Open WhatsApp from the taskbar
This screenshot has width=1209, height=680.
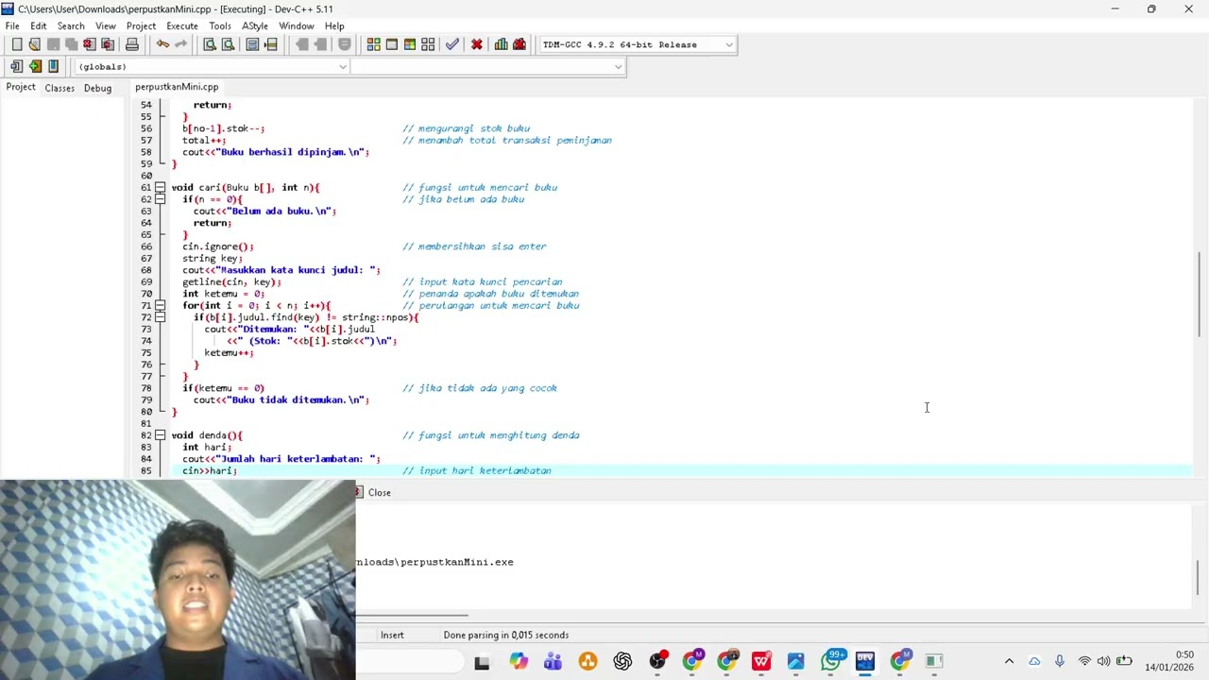[x=831, y=661]
